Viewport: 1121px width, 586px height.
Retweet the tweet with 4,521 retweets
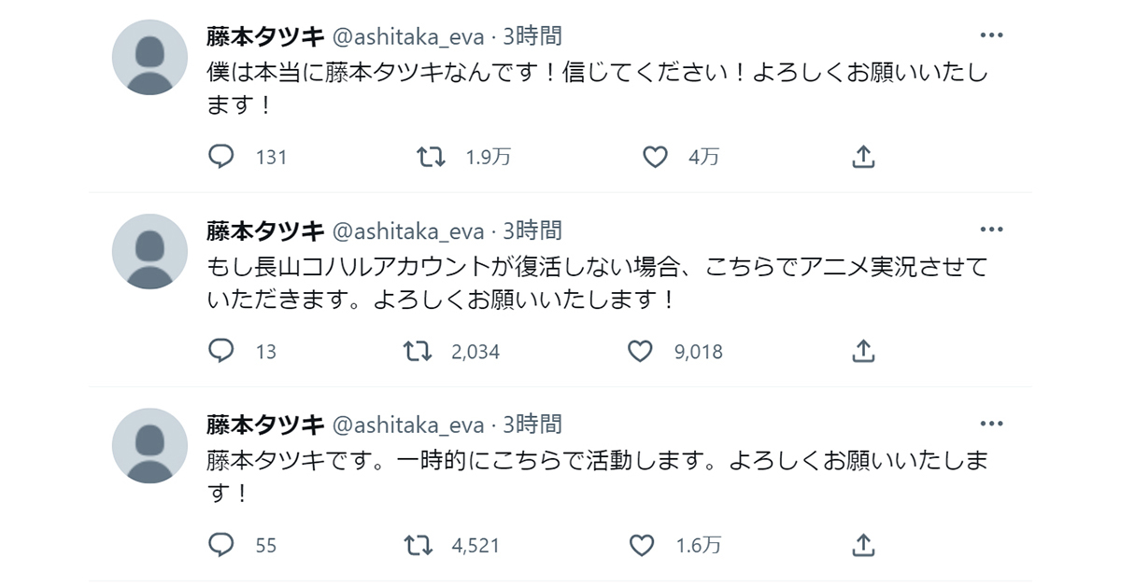coord(418,544)
